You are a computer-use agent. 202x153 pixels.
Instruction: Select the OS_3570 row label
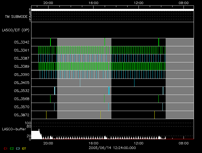(x=22, y=107)
